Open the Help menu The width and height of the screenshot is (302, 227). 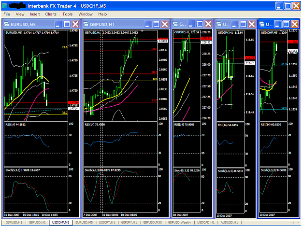pos(102,14)
